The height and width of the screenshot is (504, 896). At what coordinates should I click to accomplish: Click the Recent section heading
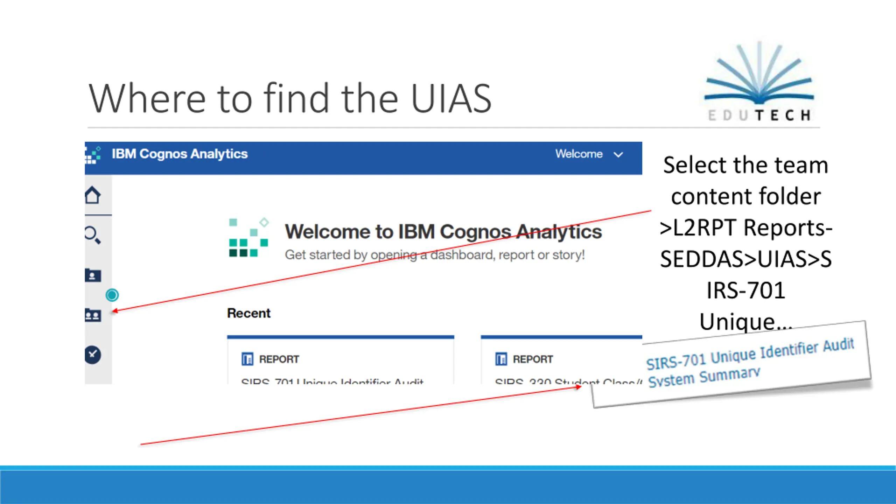(x=249, y=313)
